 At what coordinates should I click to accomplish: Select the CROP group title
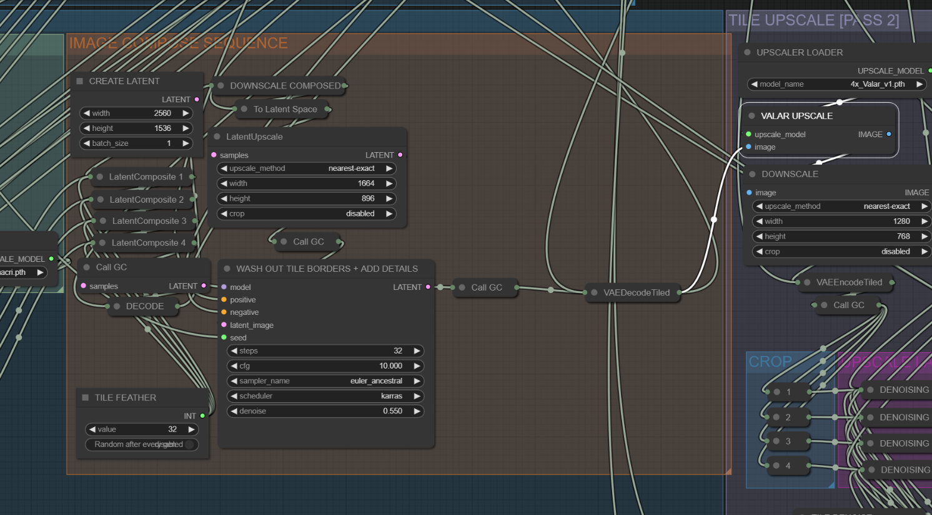(x=770, y=362)
